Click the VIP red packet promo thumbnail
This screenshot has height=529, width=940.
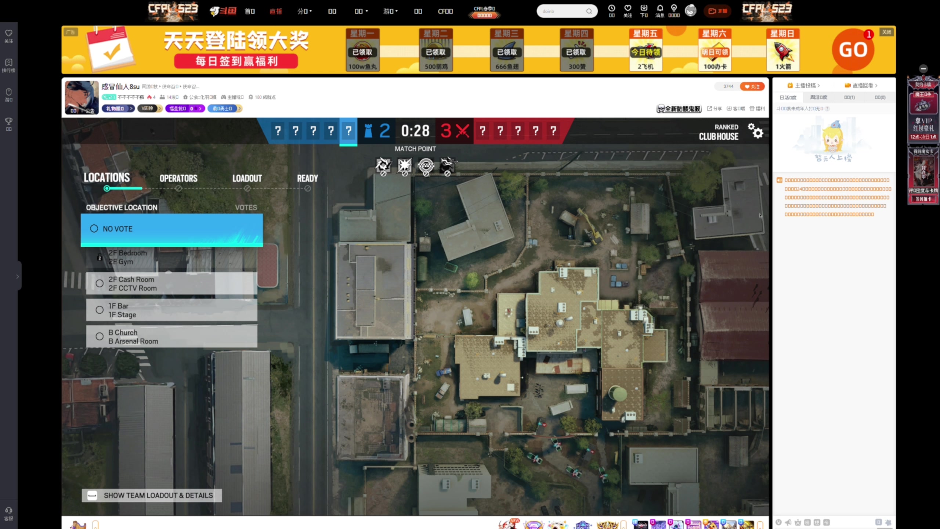[x=923, y=109]
